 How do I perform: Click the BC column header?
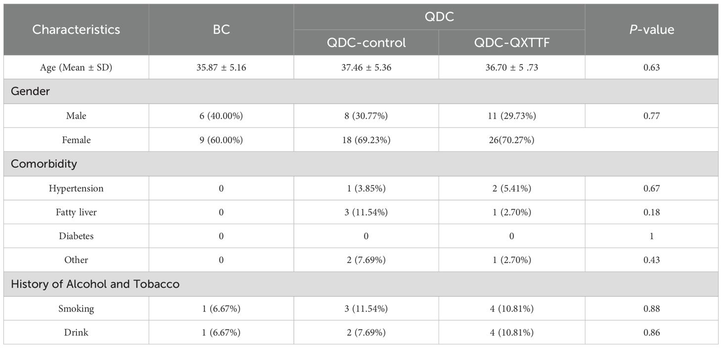click(x=221, y=30)
